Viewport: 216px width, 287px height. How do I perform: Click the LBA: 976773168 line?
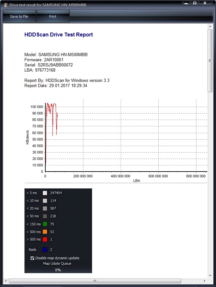[40, 70]
